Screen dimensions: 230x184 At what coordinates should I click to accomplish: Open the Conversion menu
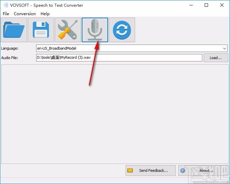tap(25, 14)
